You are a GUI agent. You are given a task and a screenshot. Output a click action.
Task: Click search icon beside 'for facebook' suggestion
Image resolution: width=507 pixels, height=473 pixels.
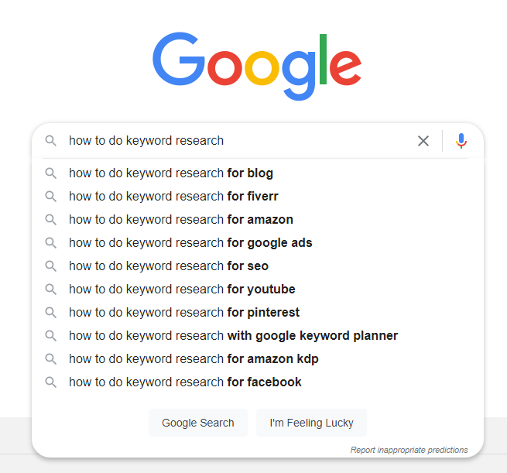click(51, 382)
